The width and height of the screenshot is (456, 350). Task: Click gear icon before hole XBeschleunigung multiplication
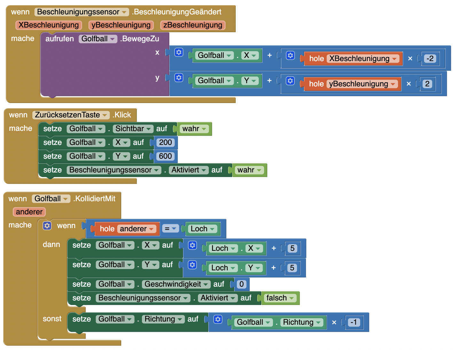(x=290, y=56)
